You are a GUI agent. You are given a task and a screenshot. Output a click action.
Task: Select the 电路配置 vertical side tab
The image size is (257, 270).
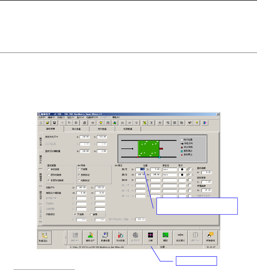click(x=41, y=177)
